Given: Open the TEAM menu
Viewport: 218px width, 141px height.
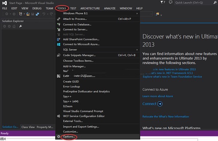Looking at the screenshot, I should pos(49,8).
